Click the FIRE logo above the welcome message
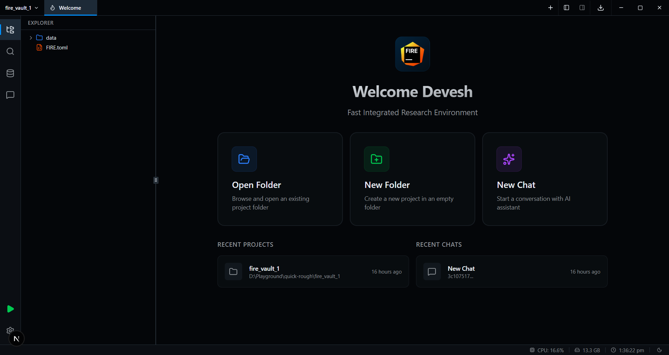The width and height of the screenshot is (669, 355). coord(412,54)
